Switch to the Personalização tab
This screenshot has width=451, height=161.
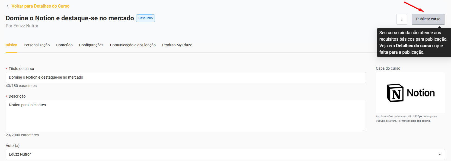coord(37,45)
